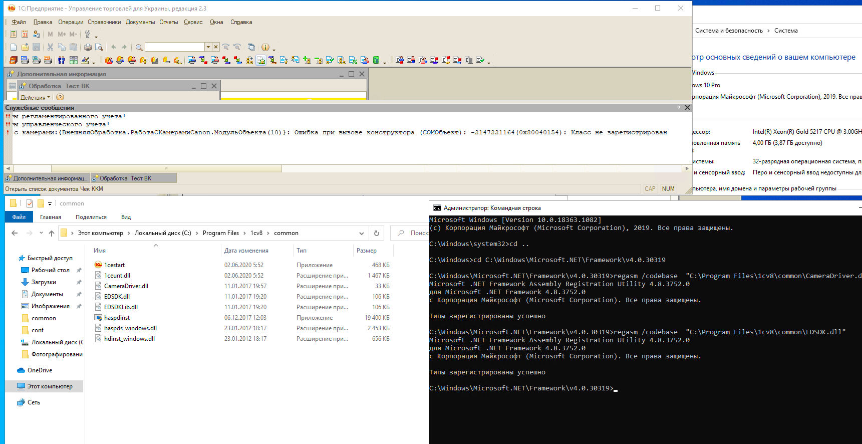Switch to Обработка Тест ВК bottom tab
This screenshot has width=862, height=444.
pos(133,178)
